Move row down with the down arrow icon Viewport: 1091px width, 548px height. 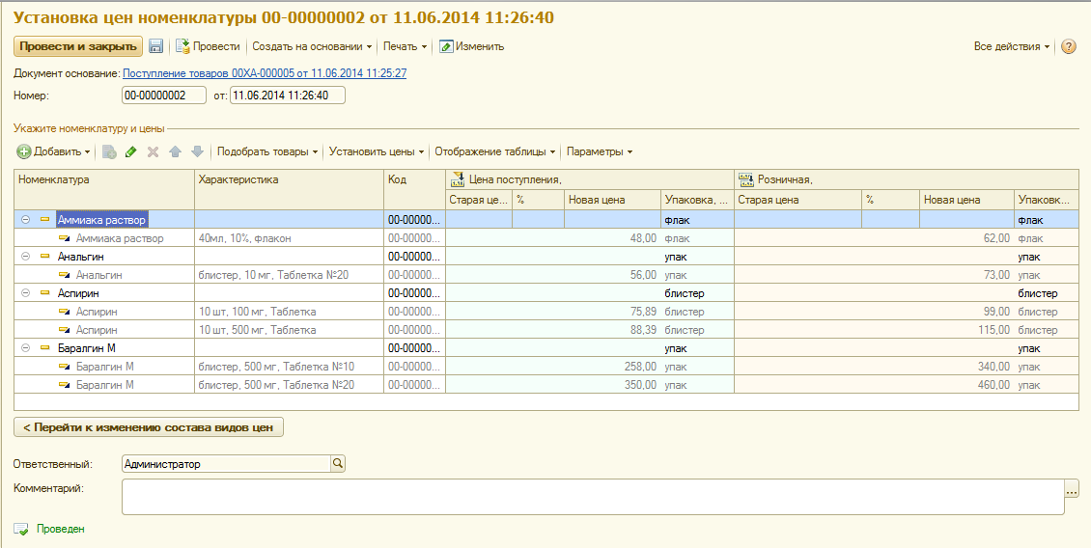click(x=197, y=151)
